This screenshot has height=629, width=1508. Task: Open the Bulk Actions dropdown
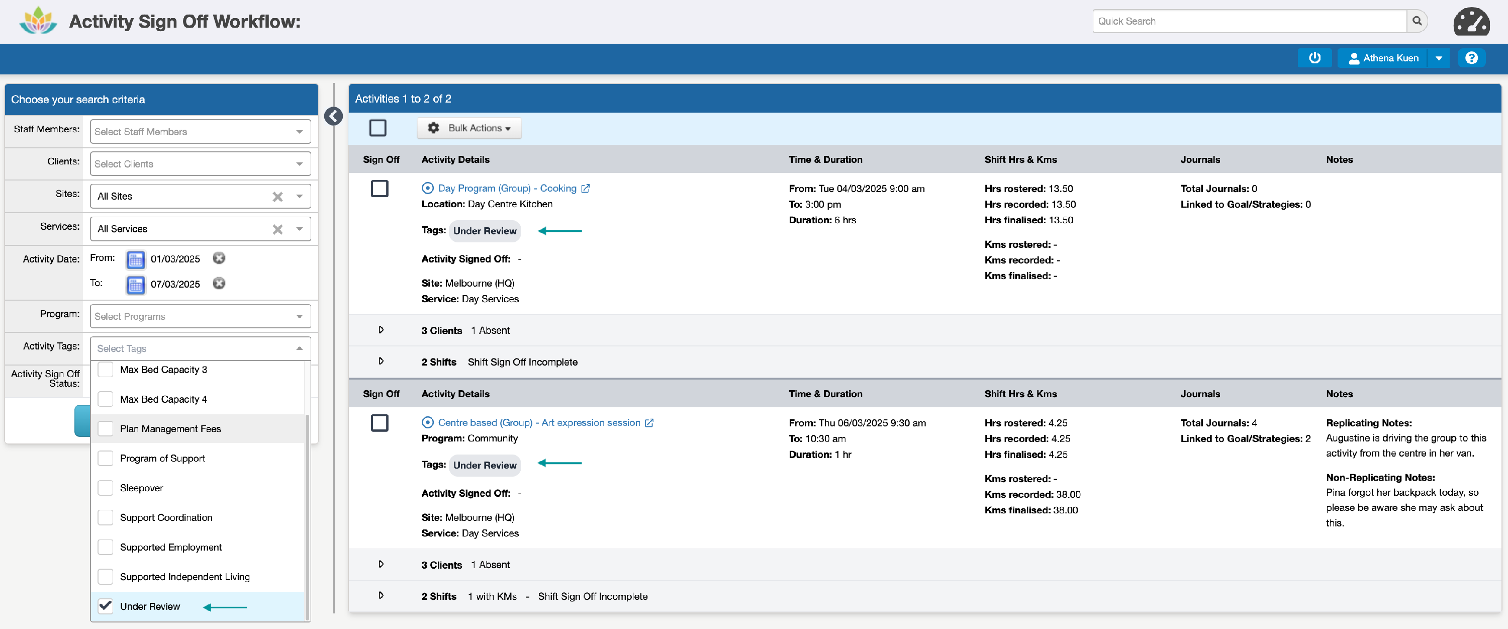click(469, 128)
